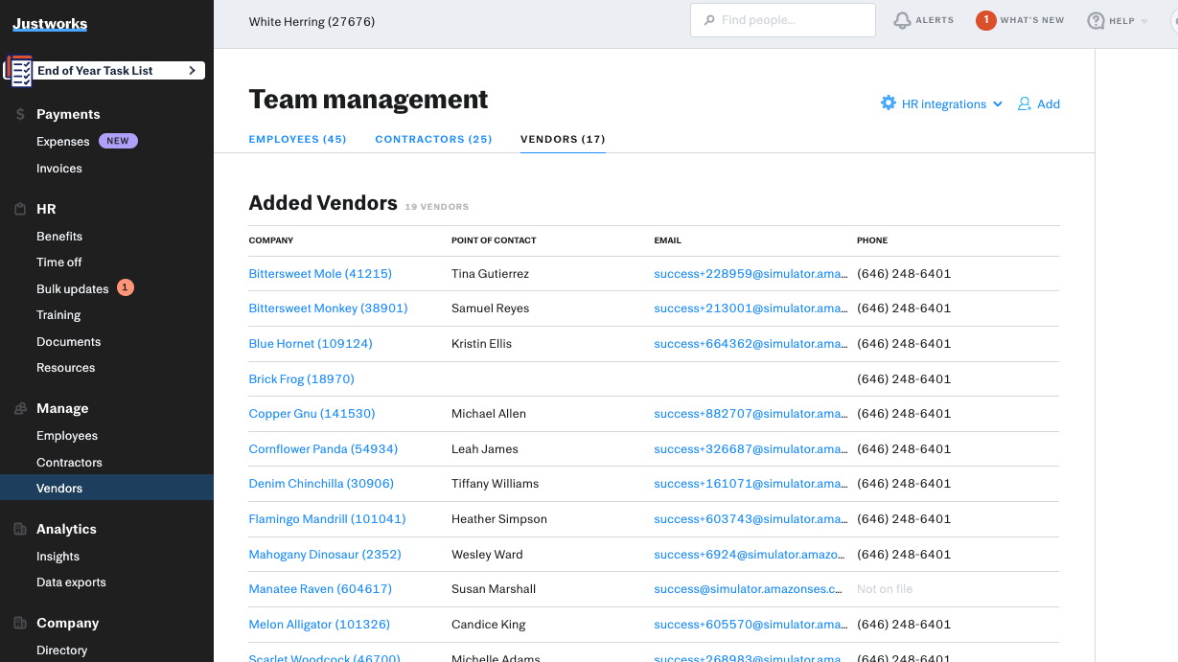Click the Alerts label in header
This screenshot has height=662, width=1178.
[935, 20]
